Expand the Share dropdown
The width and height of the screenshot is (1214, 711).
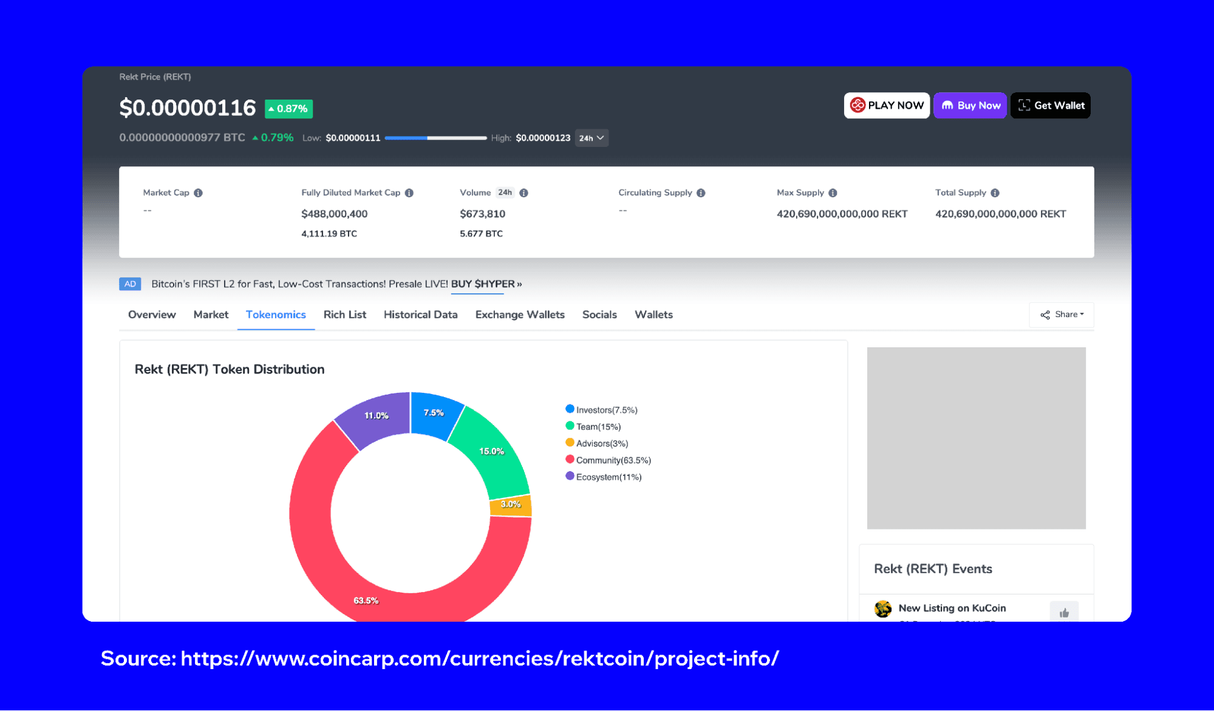click(x=1062, y=315)
